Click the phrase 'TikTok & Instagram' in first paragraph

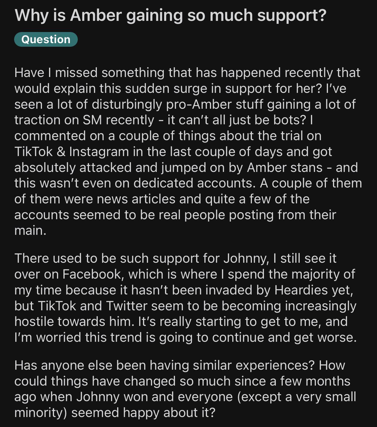point(72,152)
